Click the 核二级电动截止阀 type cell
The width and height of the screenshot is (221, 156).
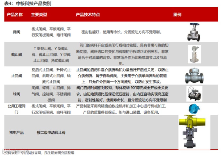(51, 132)
